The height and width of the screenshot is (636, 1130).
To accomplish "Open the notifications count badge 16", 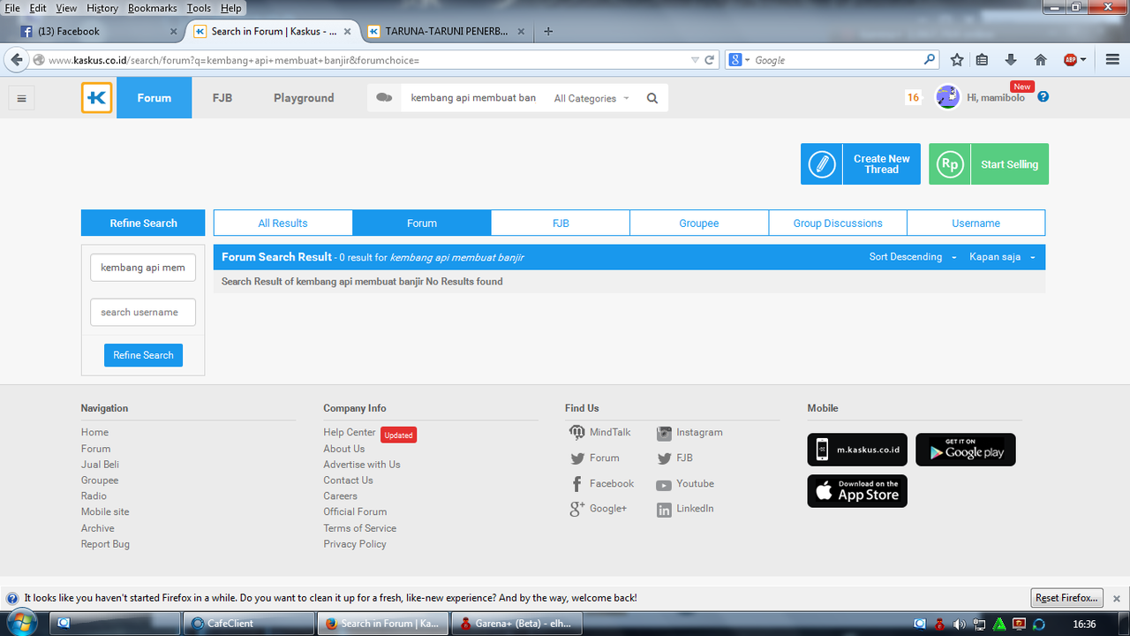I will (x=913, y=97).
